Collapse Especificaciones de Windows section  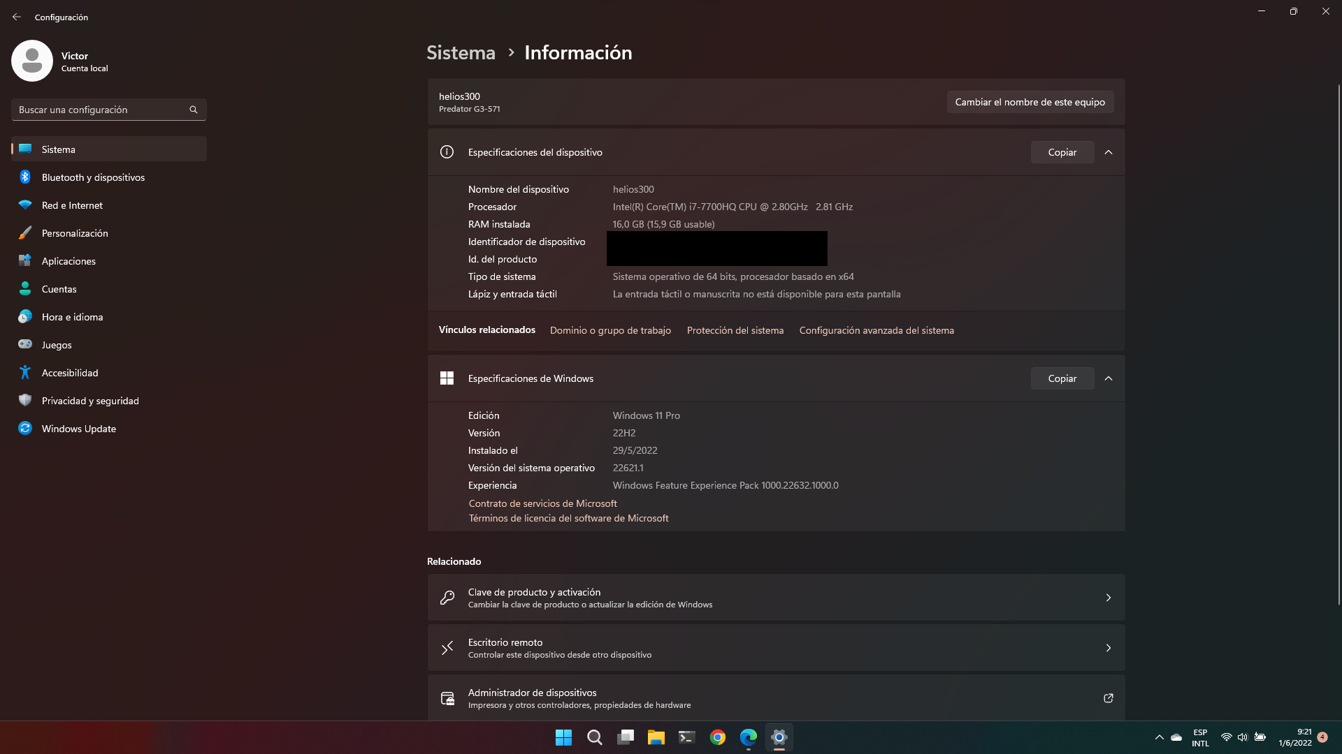[x=1109, y=378]
